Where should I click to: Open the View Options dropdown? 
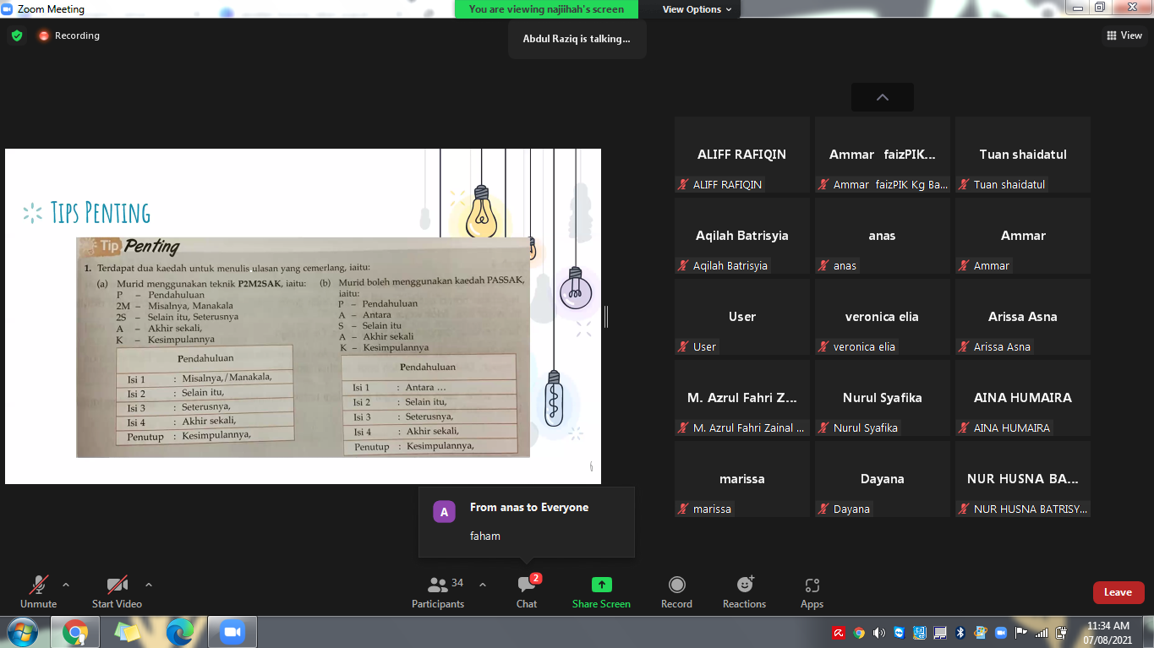click(x=697, y=9)
